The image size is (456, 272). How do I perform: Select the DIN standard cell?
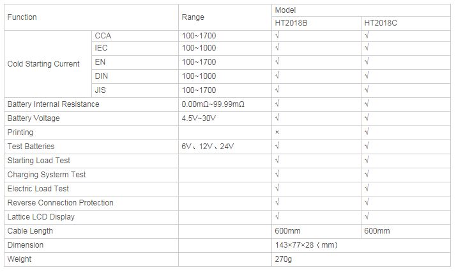click(x=101, y=76)
